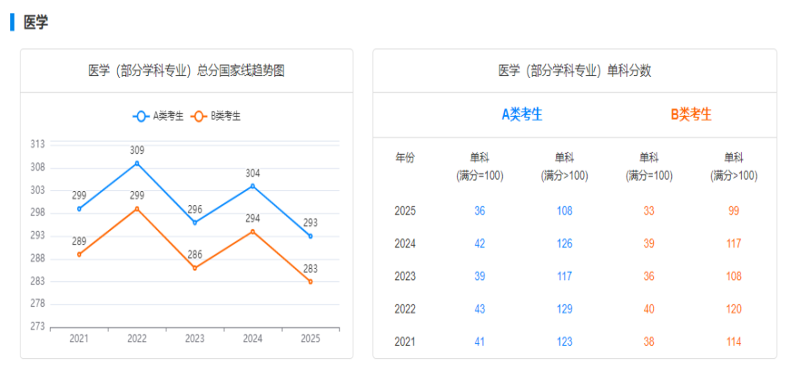
Task: Click the 医学 section heading
Action: click(36, 22)
